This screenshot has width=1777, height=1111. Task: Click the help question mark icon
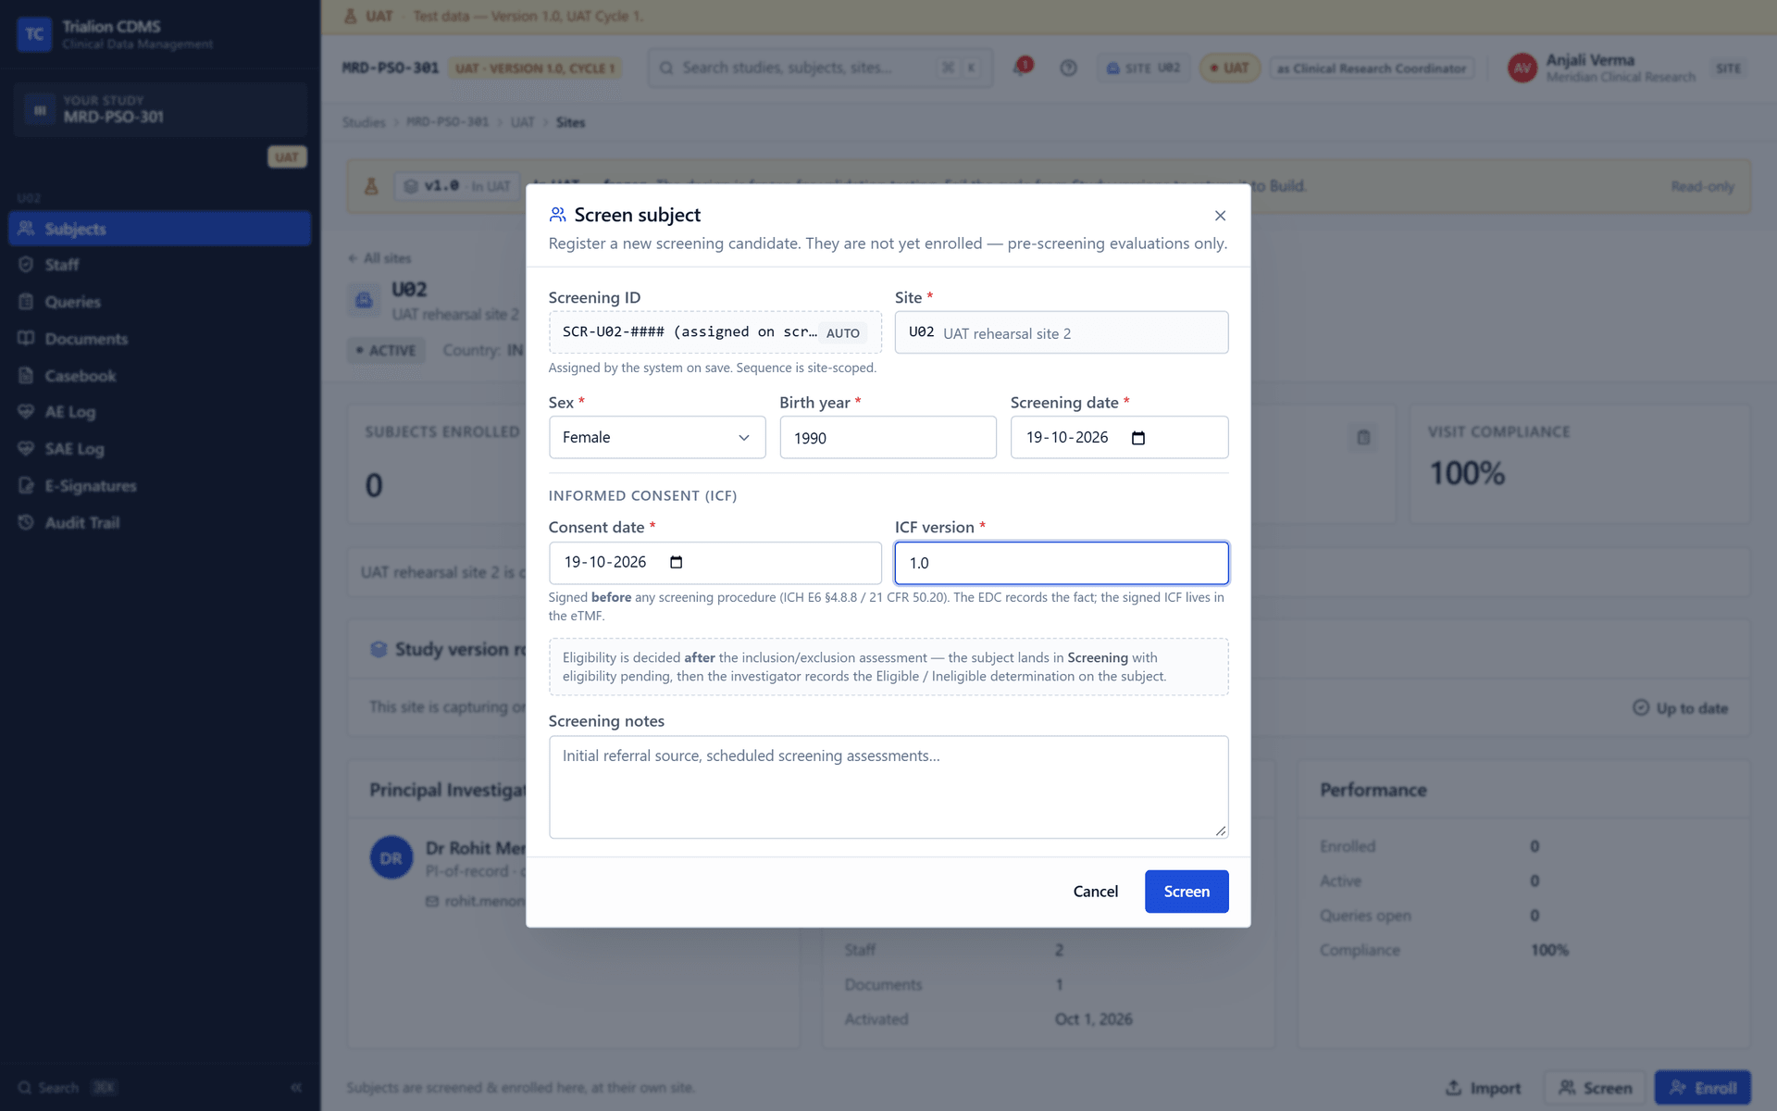click(1068, 68)
